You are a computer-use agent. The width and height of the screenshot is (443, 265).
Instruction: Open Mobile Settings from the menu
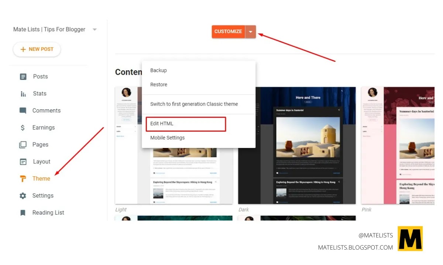point(199,138)
